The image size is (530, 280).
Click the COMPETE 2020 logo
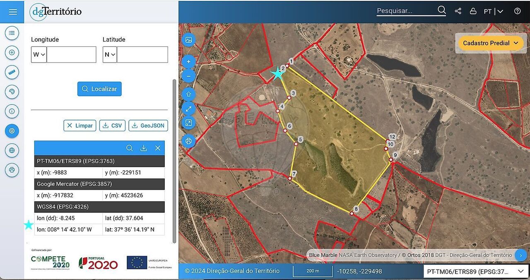pyautogui.click(x=50, y=262)
